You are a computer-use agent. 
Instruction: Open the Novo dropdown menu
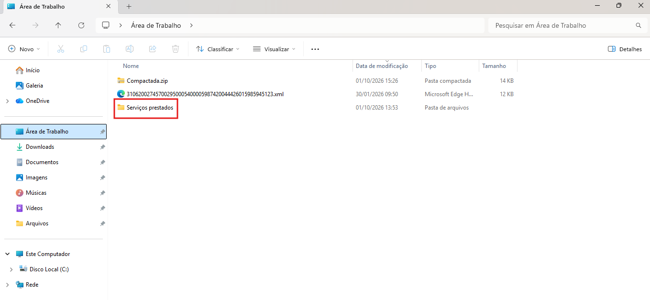[24, 49]
